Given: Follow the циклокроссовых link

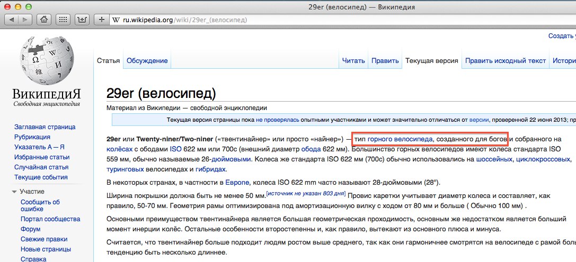Looking at the screenshot, I should (543, 159).
